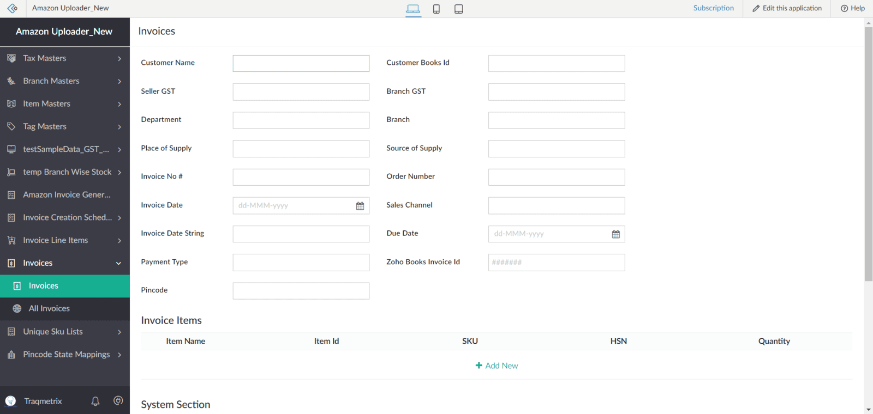Open the Tax Masters menu item
The width and height of the screenshot is (873, 414).
[65, 58]
